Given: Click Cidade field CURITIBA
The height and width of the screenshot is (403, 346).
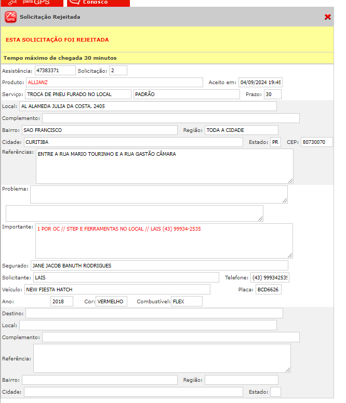Looking at the screenshot, I should click(134, 142).
